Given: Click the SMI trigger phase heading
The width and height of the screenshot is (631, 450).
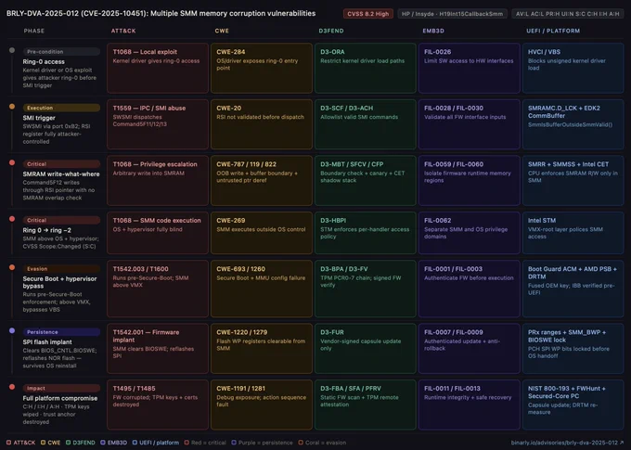Looking at the screenshot, I should (x=39, y=118).
